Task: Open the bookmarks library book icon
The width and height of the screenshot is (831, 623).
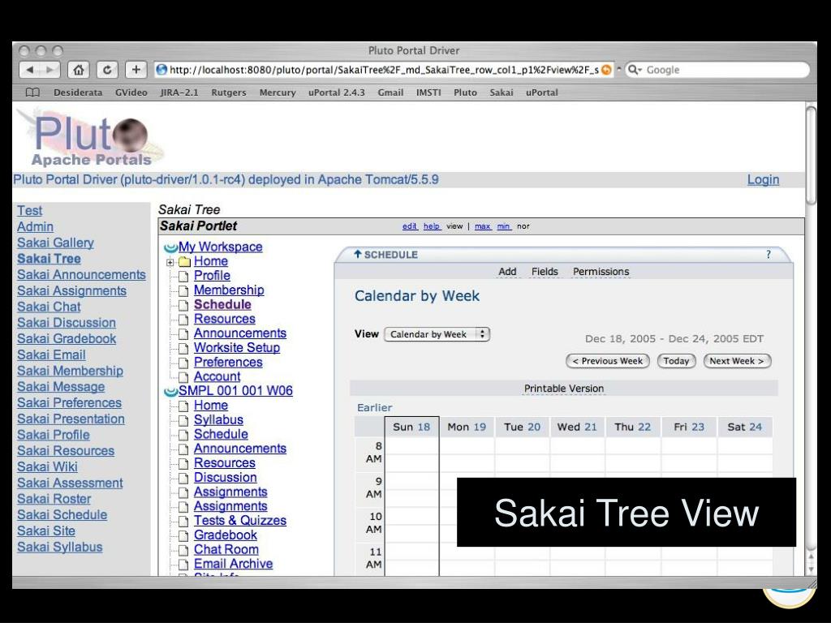Action: tap(32, 92)
